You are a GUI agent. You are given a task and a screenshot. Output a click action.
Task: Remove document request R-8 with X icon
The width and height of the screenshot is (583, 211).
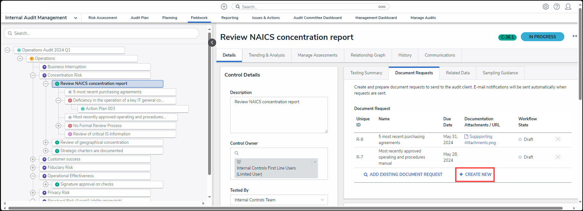(x=558, y=139)
